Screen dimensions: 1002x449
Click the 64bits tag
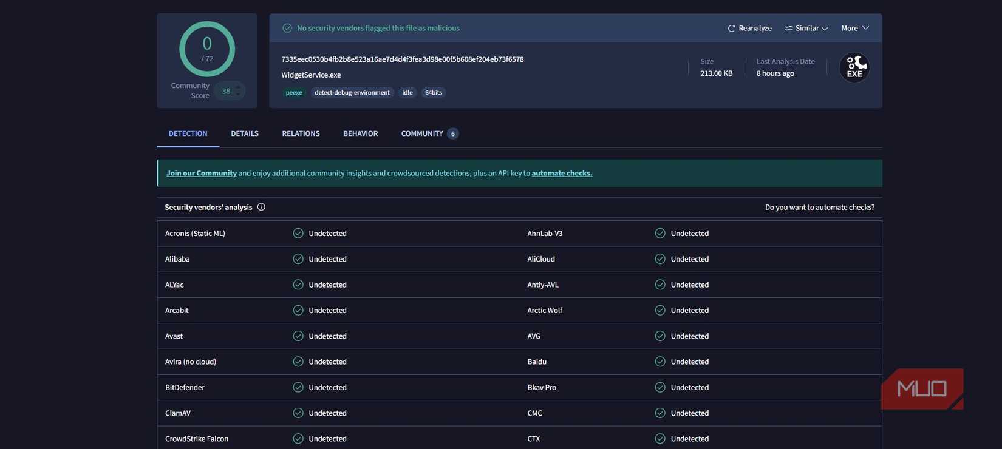tap(434, 93)
